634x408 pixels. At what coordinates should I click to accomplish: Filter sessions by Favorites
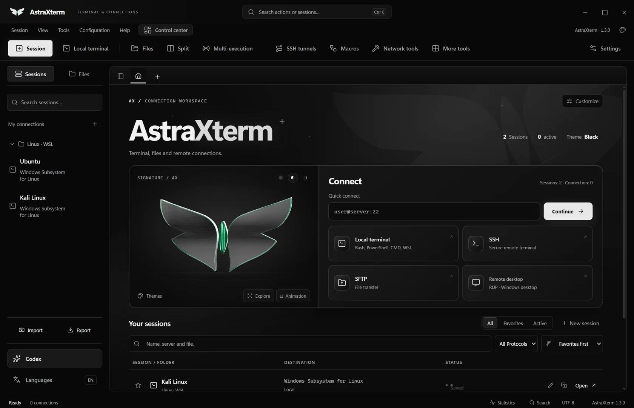click(513, 323)
